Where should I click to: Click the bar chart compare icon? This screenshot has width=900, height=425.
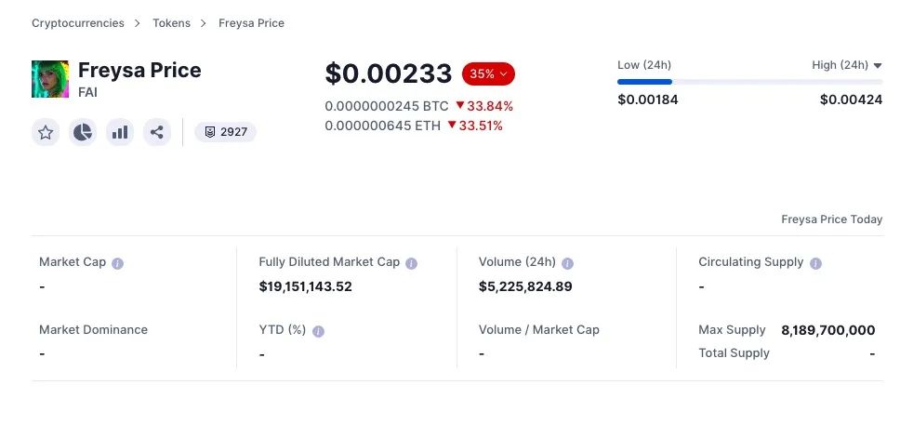tap(120, 132)
